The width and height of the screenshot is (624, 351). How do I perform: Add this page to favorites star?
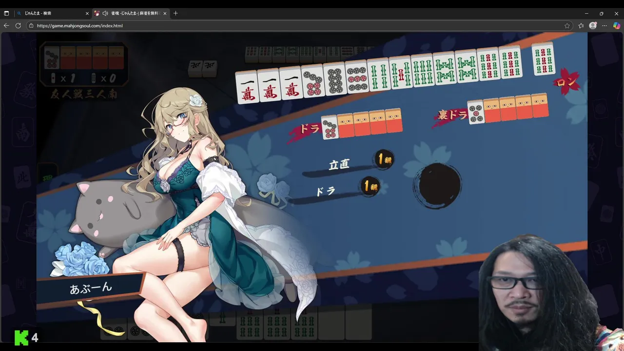click(567, 25)
